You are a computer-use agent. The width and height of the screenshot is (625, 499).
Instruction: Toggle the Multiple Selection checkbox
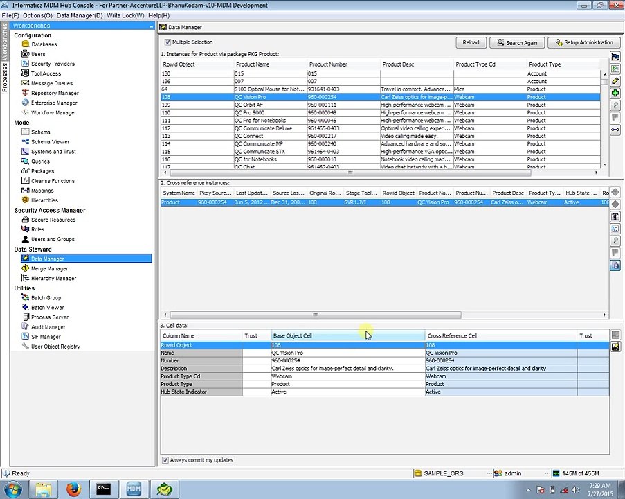[167, 42]
